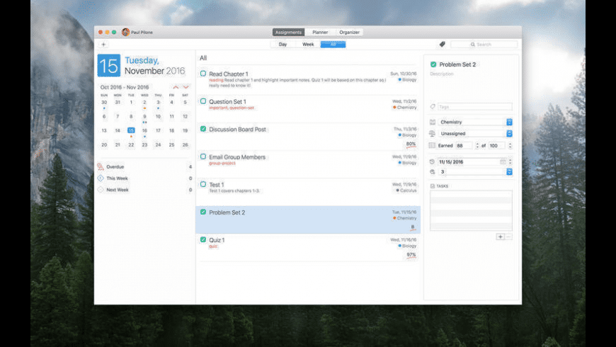Image resolution: width=616 pixels, height=347 pixels.
Task: Click the large date 15 badge
Action: tap(109, 66)
